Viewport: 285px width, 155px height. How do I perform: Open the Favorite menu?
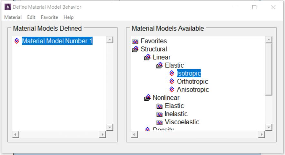pyautogui.click(x=49, y=17)
